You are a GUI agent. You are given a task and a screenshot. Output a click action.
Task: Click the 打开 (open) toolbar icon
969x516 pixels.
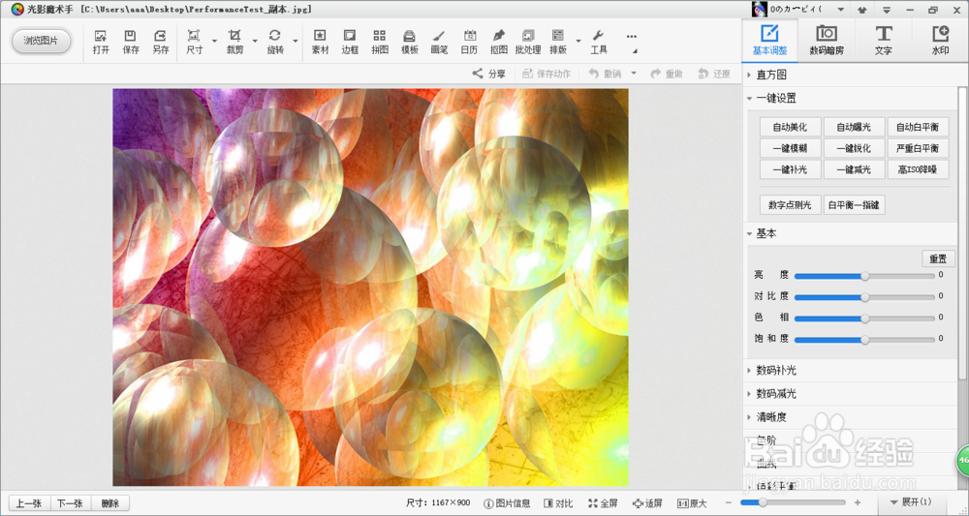pos(101,42)
